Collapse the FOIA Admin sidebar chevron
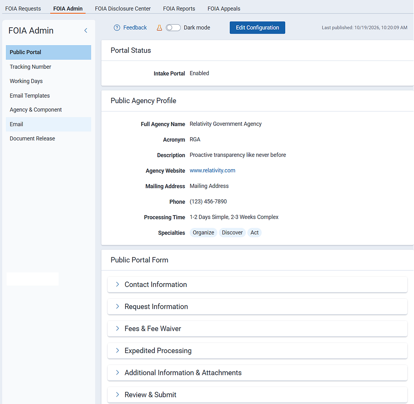 [86, 31]
